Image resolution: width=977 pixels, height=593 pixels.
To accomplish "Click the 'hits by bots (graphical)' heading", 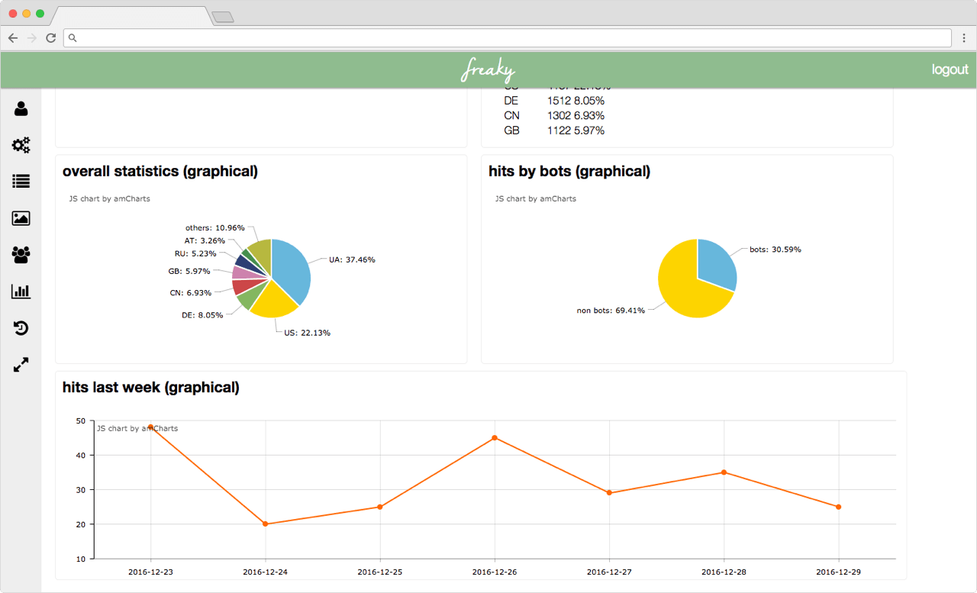I will click(x=569, y=172).
